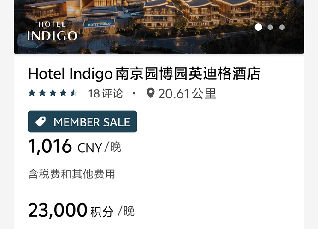Select the first carousel dot indicator

coord(258,27)
